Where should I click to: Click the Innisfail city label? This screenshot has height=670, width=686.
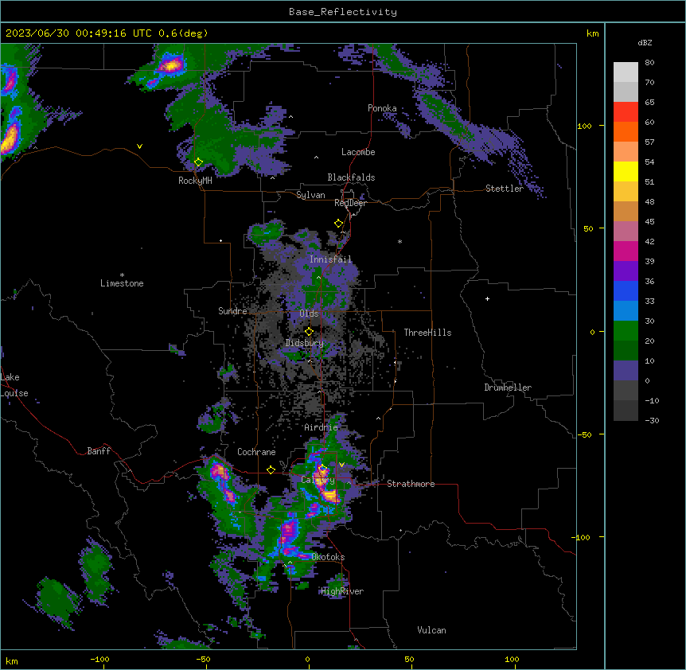point(330,259)
